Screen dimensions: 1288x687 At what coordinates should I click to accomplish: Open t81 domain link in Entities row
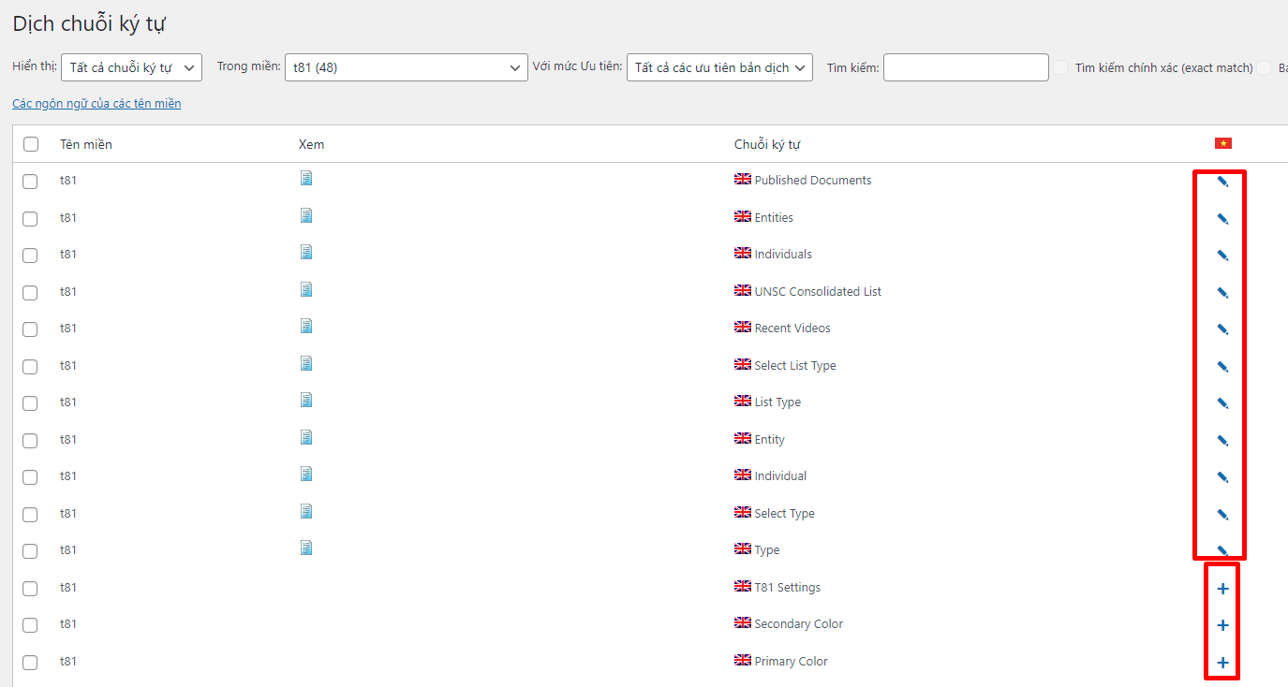point(68,218)
